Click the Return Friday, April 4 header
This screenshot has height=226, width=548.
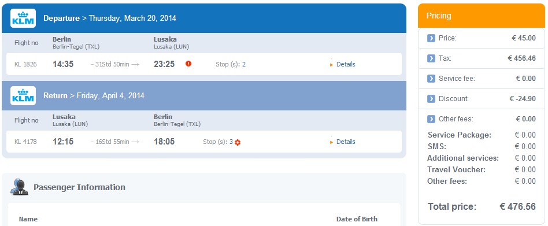[x=203, y=96]
